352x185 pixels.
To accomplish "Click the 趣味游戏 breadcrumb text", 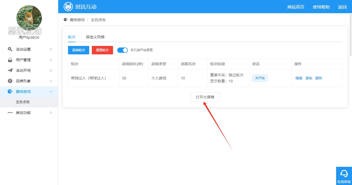I will [77, 20].
